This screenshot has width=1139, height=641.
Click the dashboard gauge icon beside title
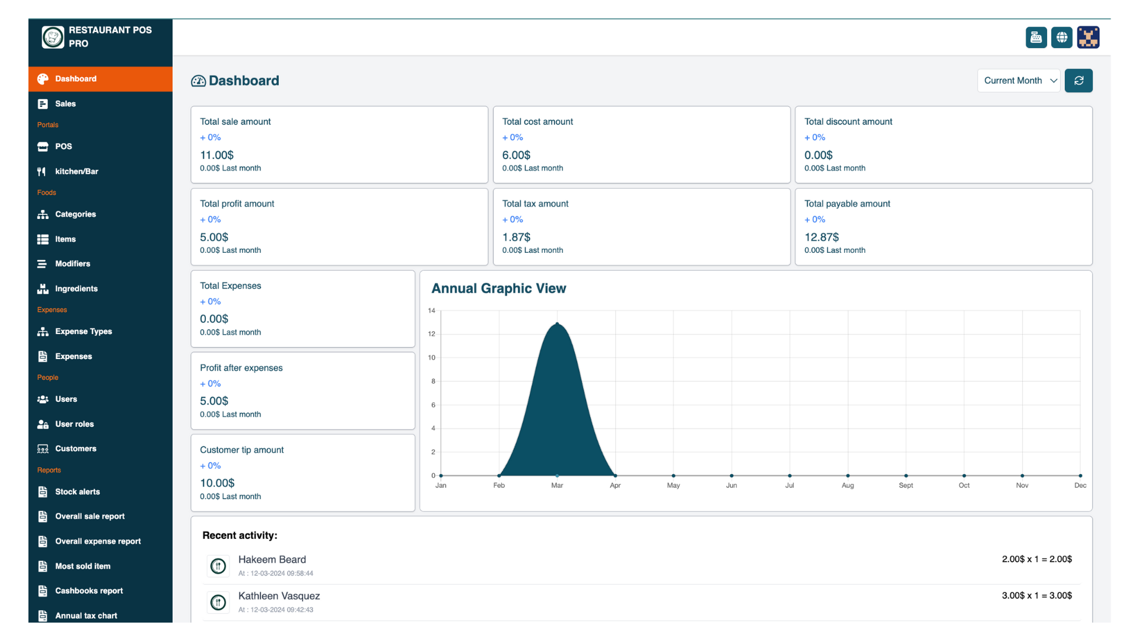(x=198, y=81)
